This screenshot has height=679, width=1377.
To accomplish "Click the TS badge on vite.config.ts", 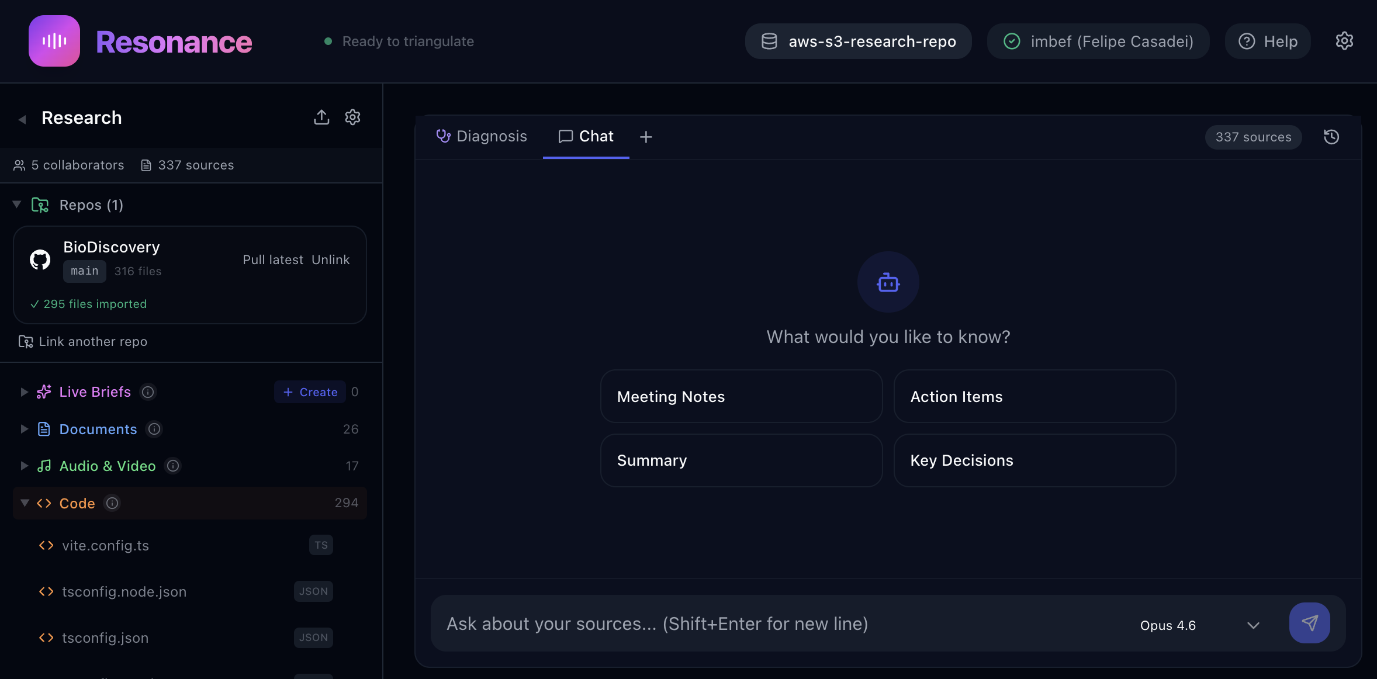I will 321,545.
